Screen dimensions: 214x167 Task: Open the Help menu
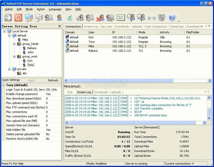coord(78,9)
